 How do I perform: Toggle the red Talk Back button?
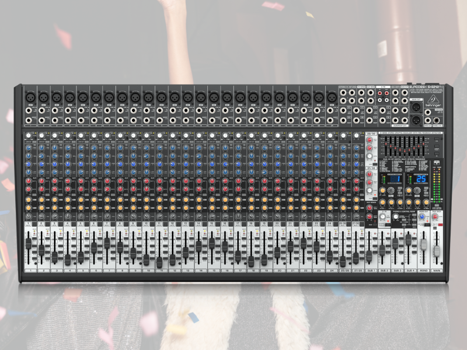point(441,225)
